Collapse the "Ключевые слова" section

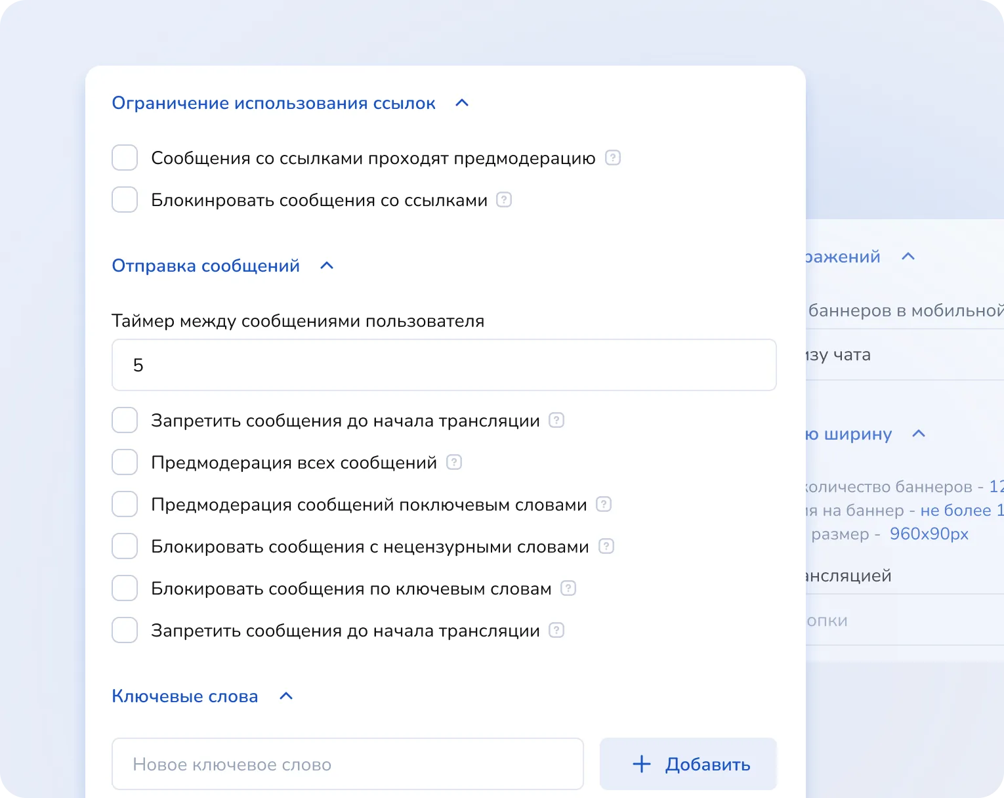tap(285, 696)
